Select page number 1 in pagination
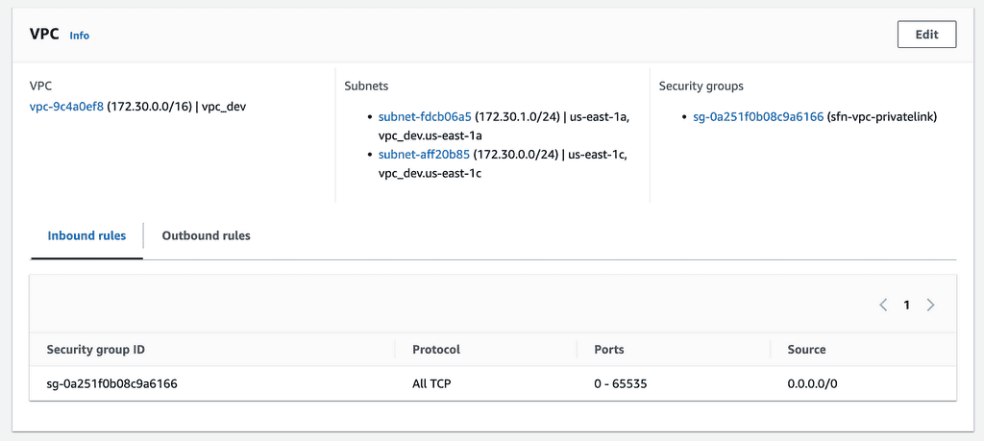The width and height of the screenshot is (984, 441). pyautogui.click(x=906, y=305)
